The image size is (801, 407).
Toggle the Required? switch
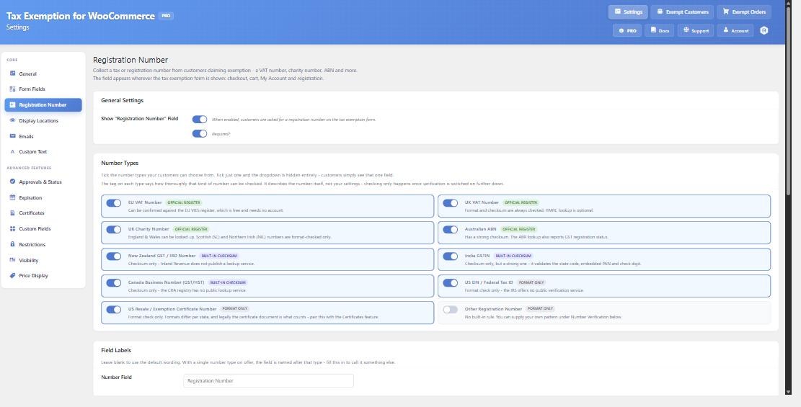click(x=200, y=134)
